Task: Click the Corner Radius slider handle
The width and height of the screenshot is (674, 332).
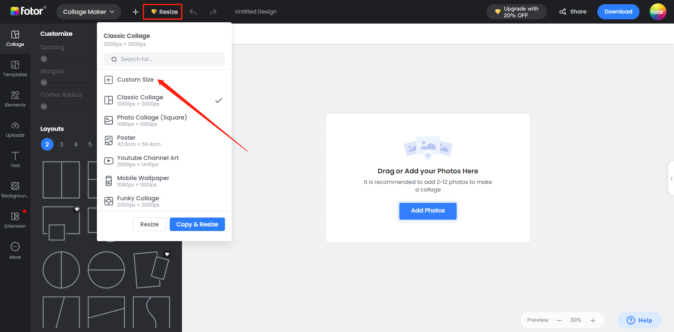Action: (44, 106)
